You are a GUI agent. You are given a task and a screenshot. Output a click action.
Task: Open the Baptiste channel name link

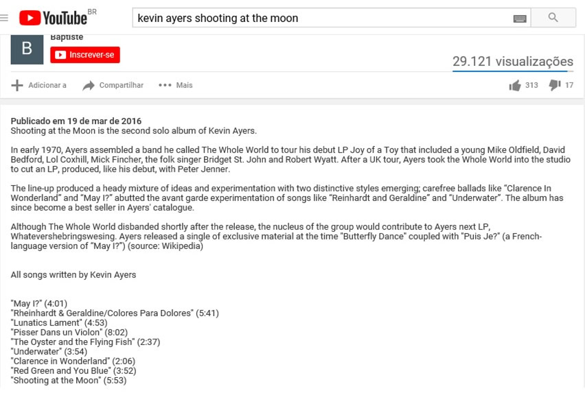pos(67,37)
